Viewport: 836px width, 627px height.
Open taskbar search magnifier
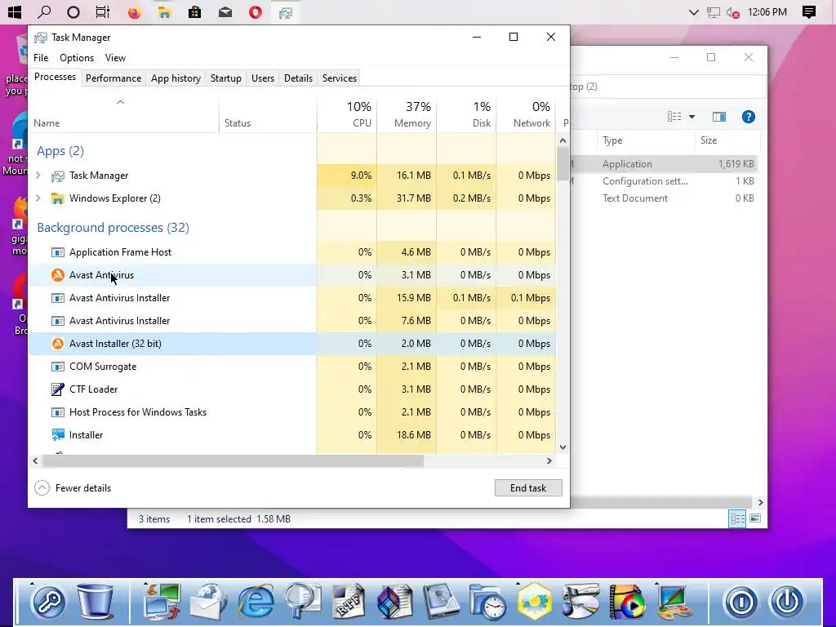tap(44, 11)
